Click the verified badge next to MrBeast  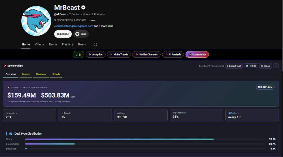point(83,7)
